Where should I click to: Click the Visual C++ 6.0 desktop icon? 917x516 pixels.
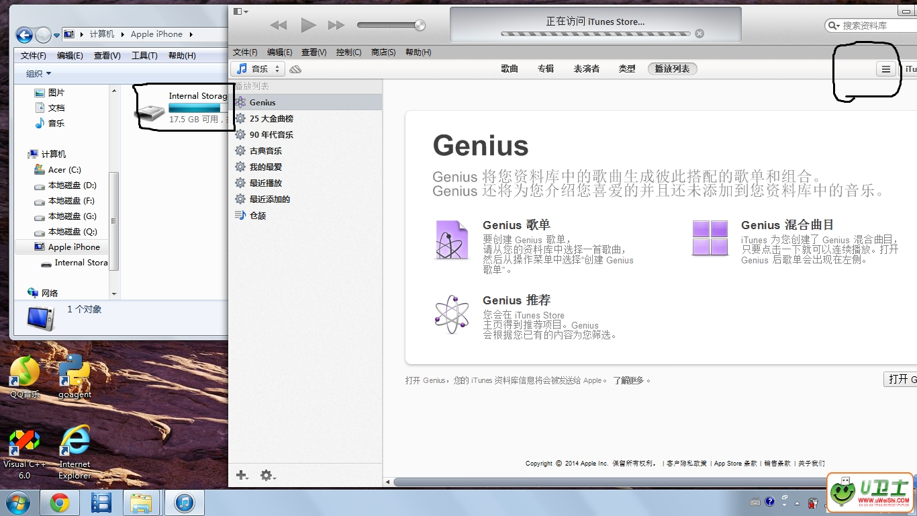[25, 455]
